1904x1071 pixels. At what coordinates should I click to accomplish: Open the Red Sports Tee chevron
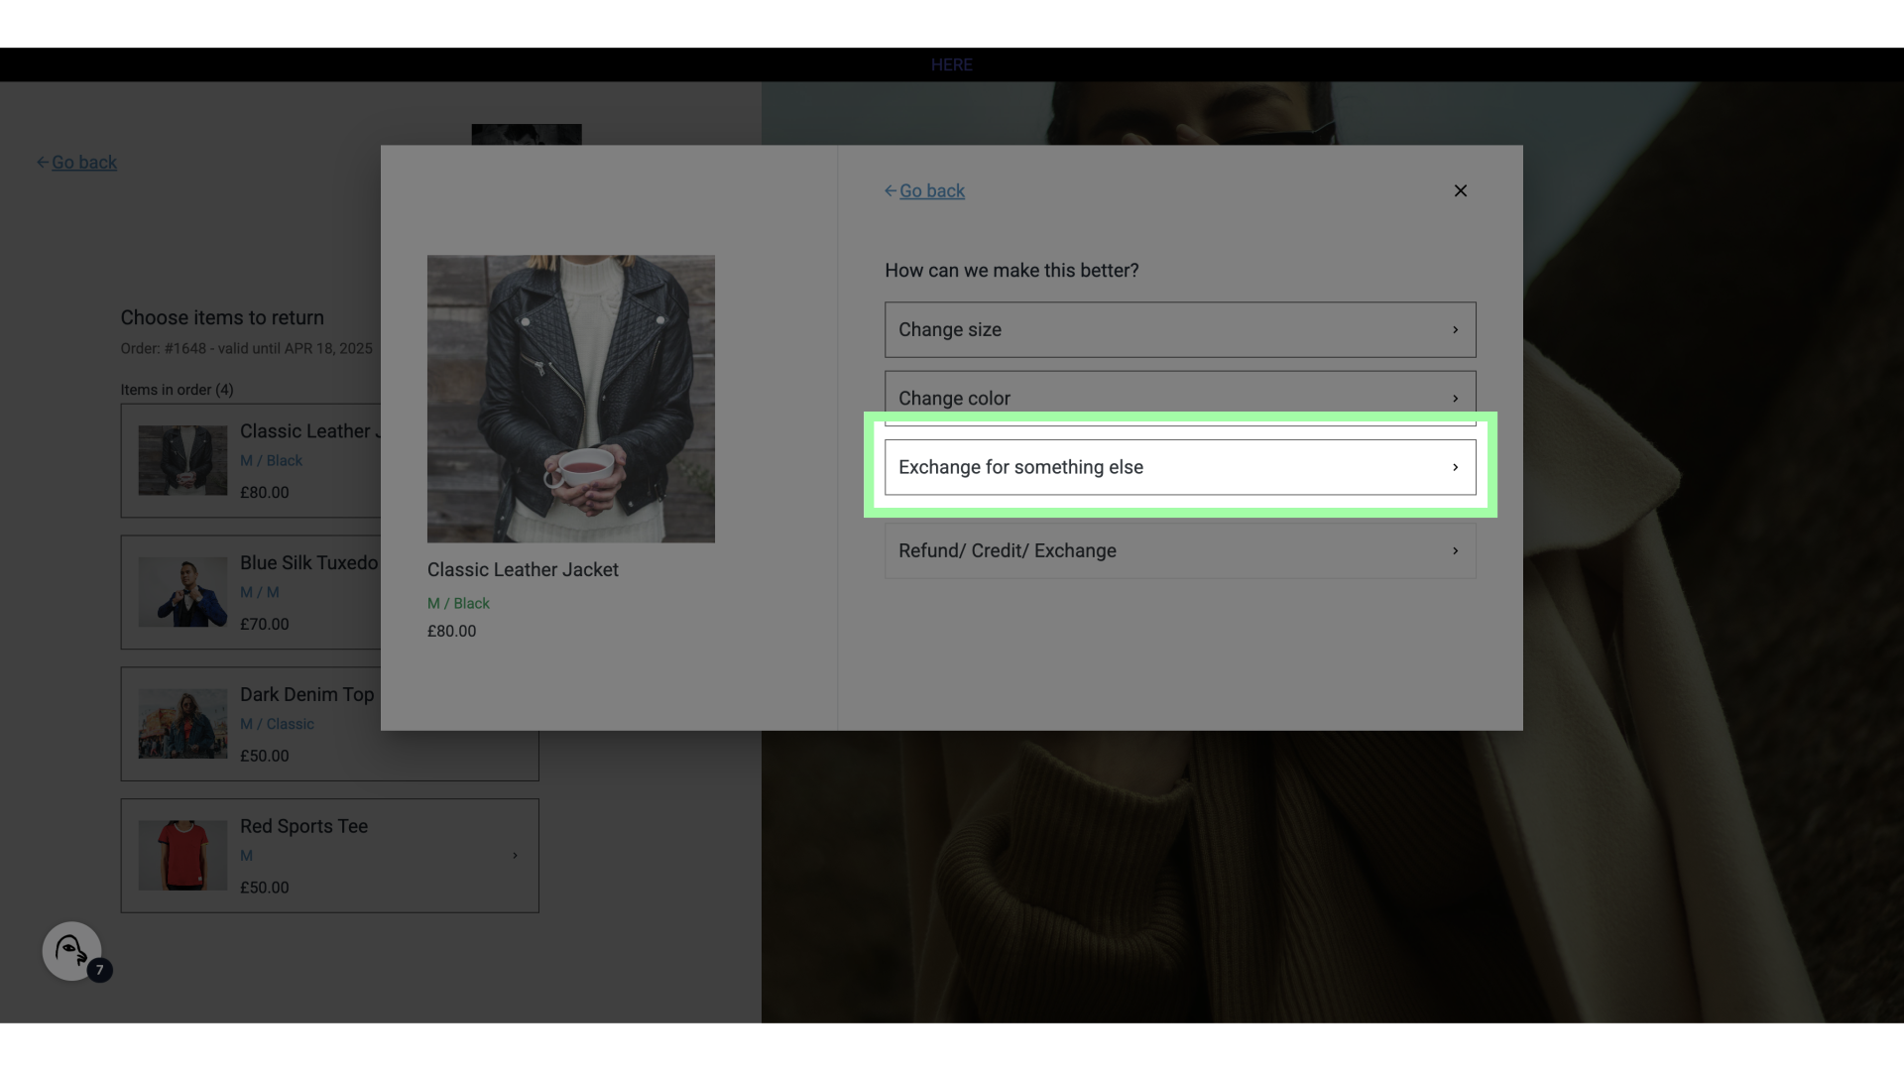click(x=515, y=856)
